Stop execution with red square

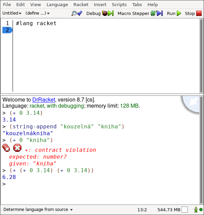click(x=193, y=13)
